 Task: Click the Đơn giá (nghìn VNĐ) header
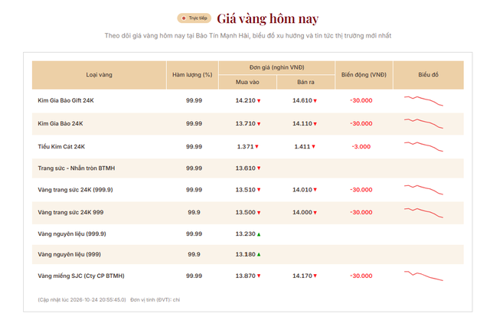(276, 67)
